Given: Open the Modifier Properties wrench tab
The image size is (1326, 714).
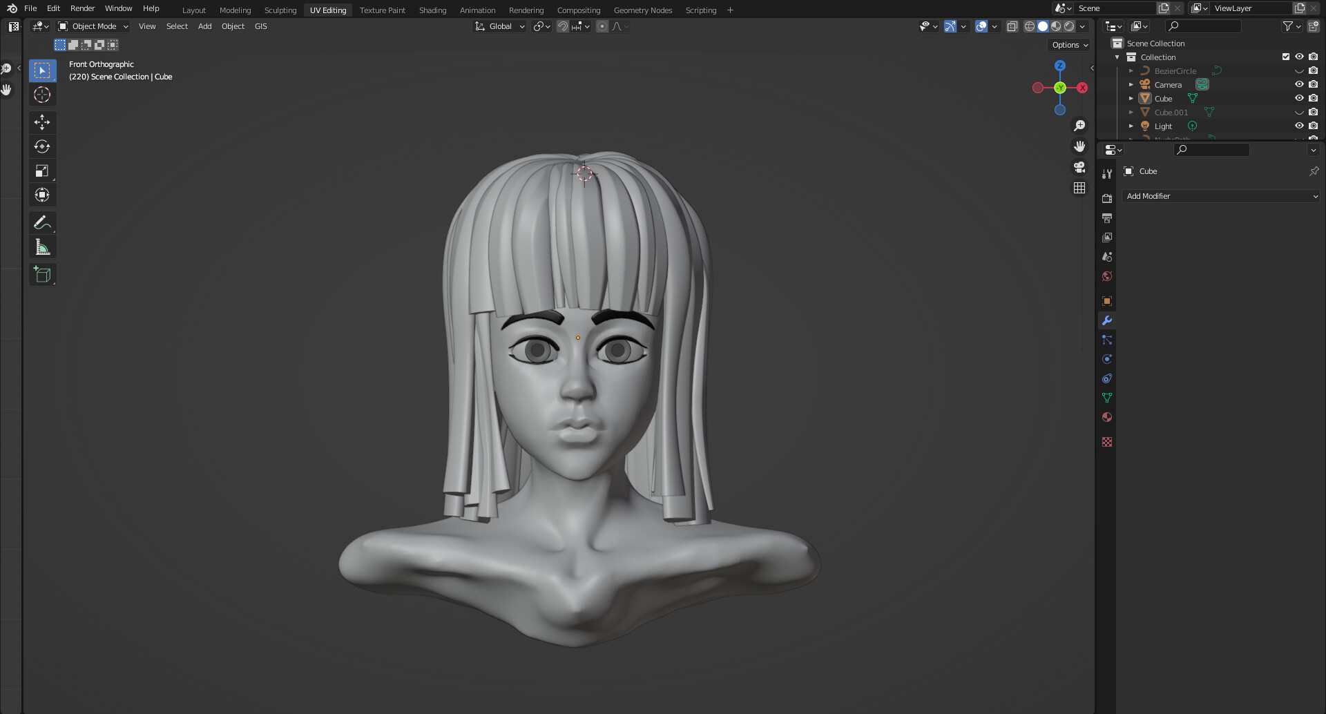Looking at the screenshot, I should (1106, 320).
